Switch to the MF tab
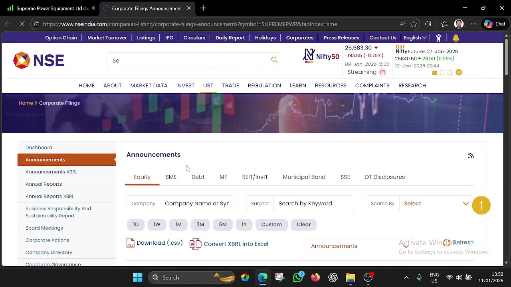511x287 pixels. (x=223, y=177)
